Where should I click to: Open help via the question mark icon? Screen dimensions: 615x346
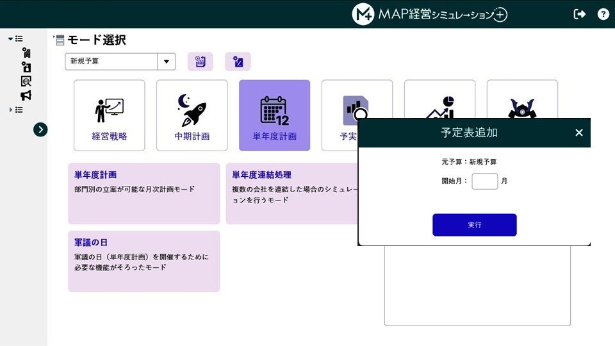click(603, 14)
